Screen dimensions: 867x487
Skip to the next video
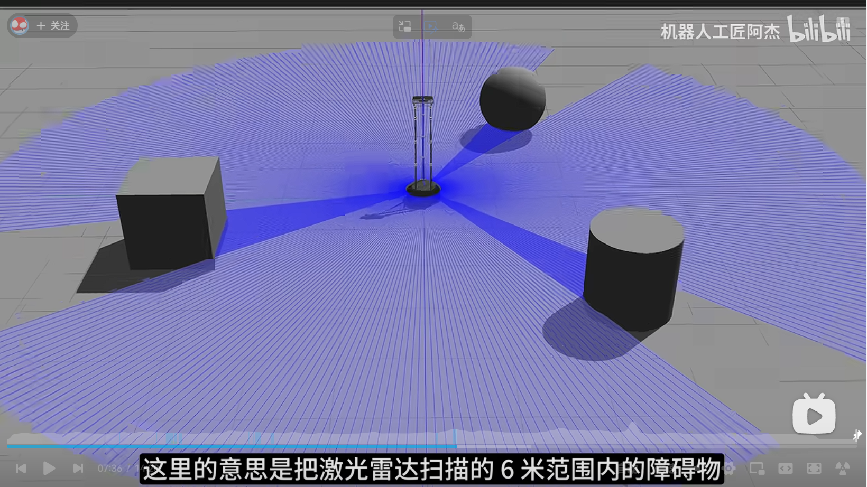(x=78, y=468)
